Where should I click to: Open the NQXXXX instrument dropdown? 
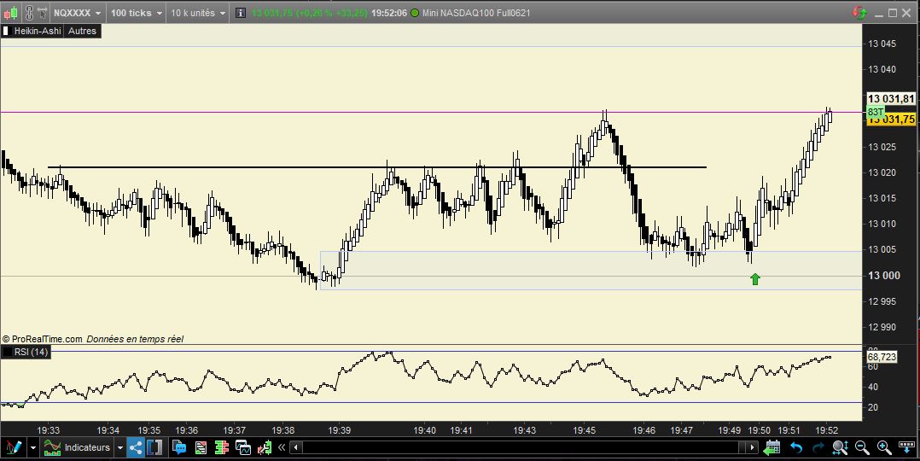point(76,12)
